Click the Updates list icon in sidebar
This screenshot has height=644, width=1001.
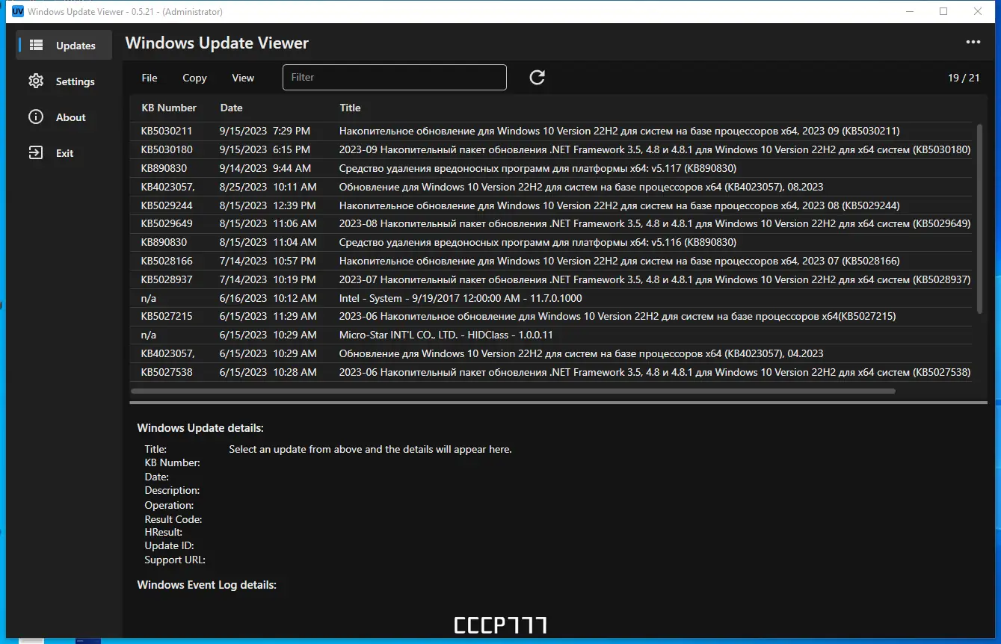36,46
